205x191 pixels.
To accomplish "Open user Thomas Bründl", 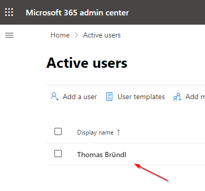I will [x=102, y=155].
